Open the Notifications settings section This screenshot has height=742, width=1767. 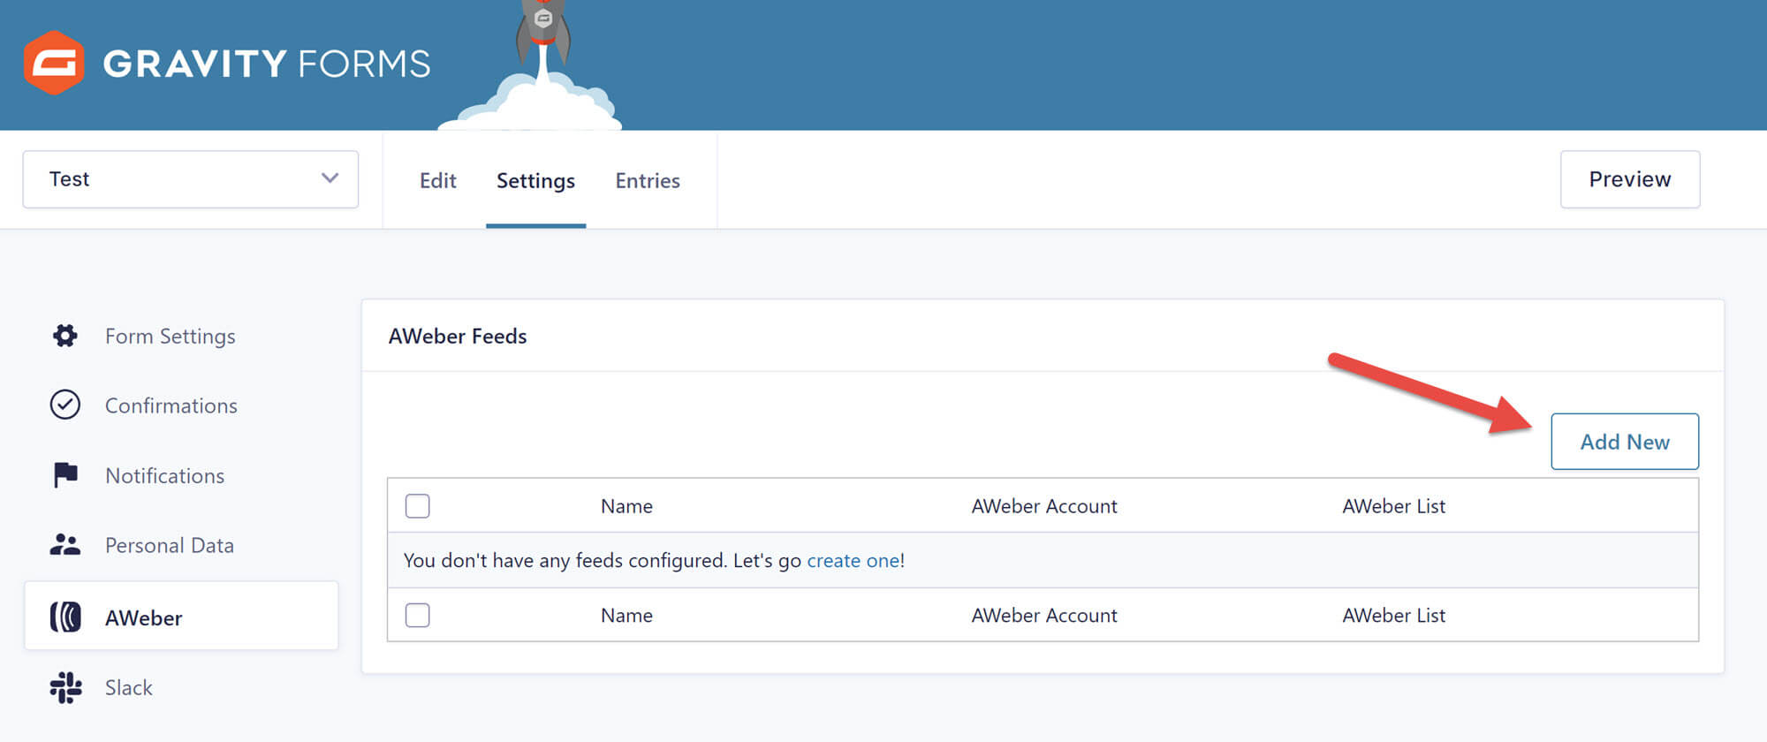pyautogui.click(x=164, y=475)
